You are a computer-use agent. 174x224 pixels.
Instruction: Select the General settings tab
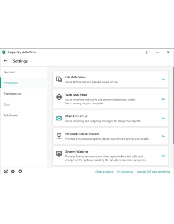click(x=24, y=72)
